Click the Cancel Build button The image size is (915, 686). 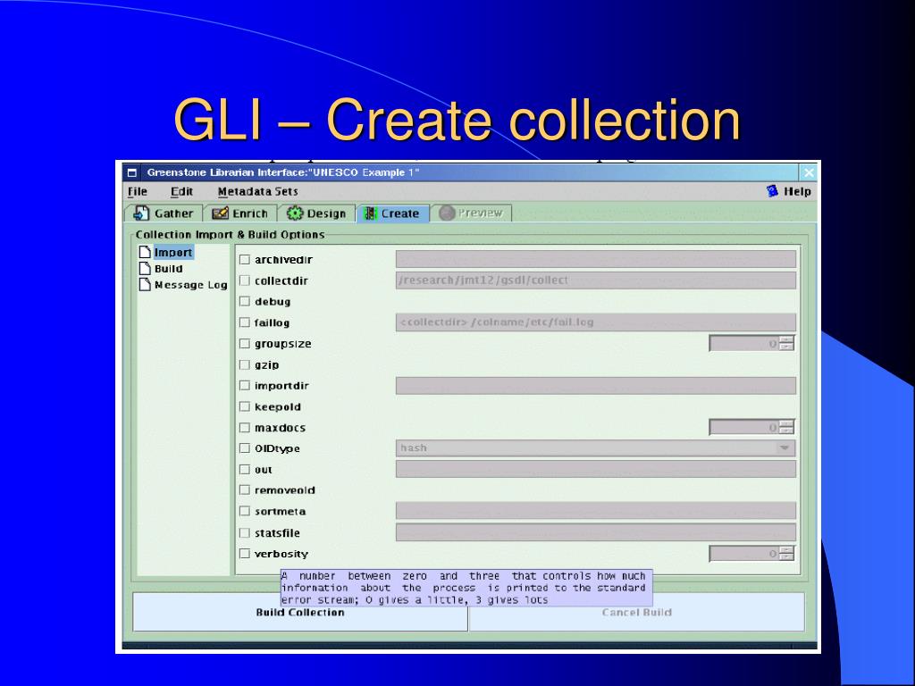pyautogui.click(x=636, y=612)
